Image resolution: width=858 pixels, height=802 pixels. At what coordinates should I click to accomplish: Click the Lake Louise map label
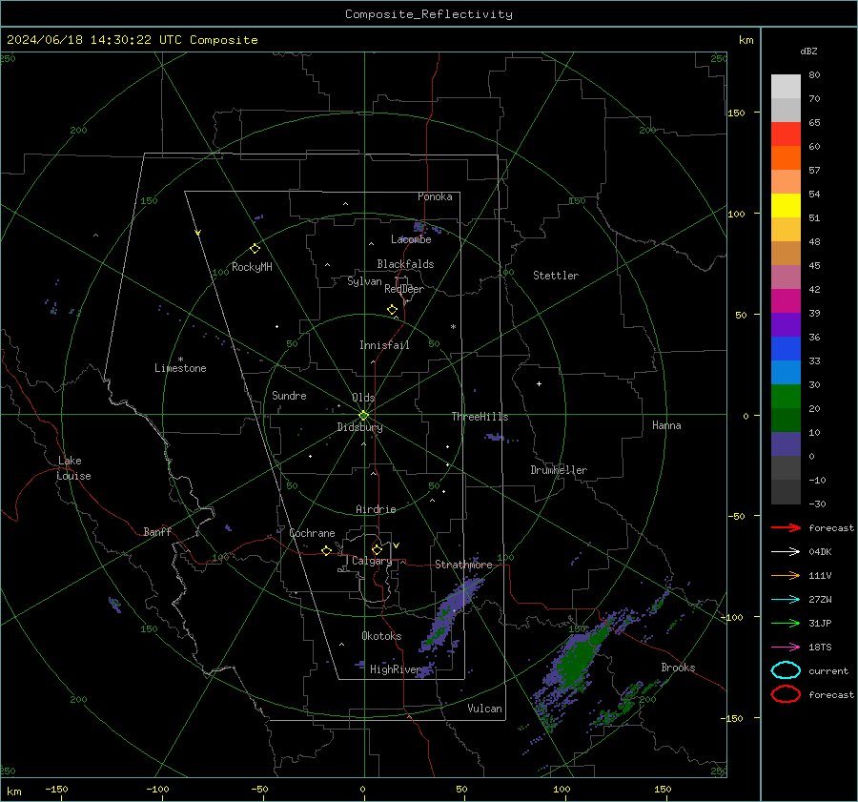click(73, 468)
